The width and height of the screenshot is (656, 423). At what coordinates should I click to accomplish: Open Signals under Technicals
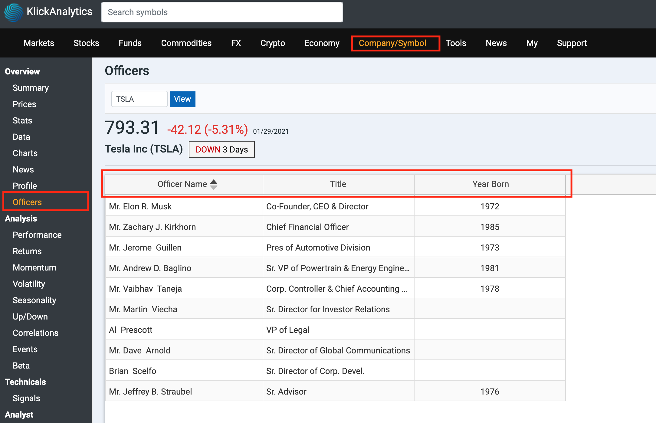tap(26, 398)
